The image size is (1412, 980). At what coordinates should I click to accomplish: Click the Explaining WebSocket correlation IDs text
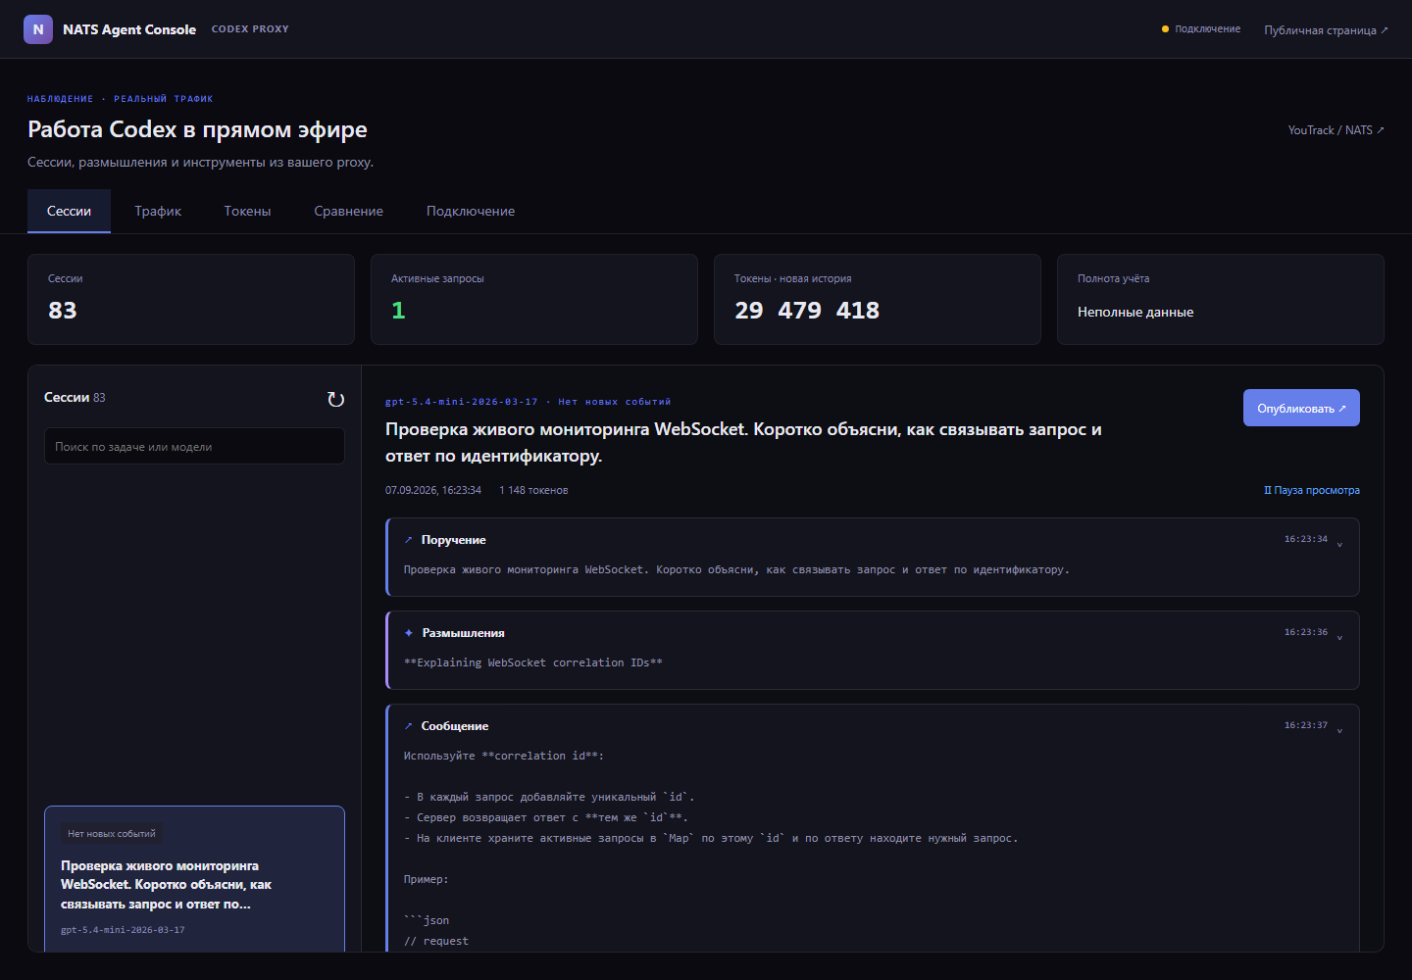(x=533, y=662)
